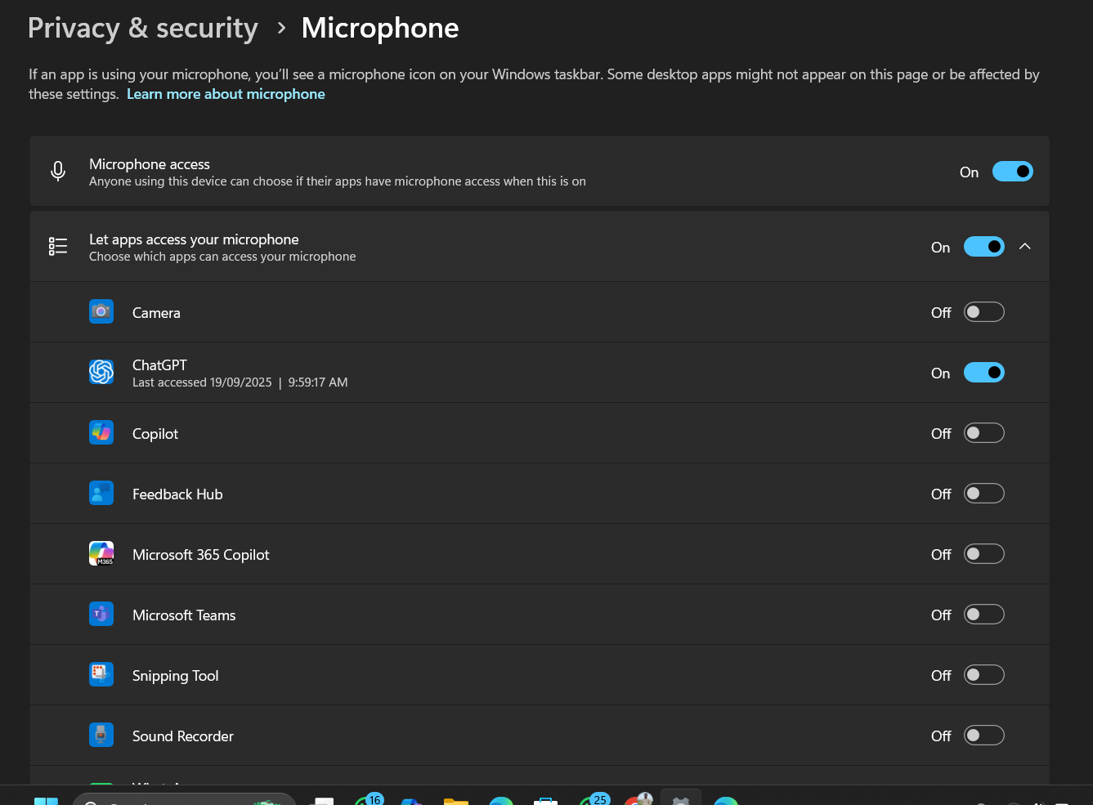
Task: Click the Feedback Hub app name
Action: (x=177, y=494)
